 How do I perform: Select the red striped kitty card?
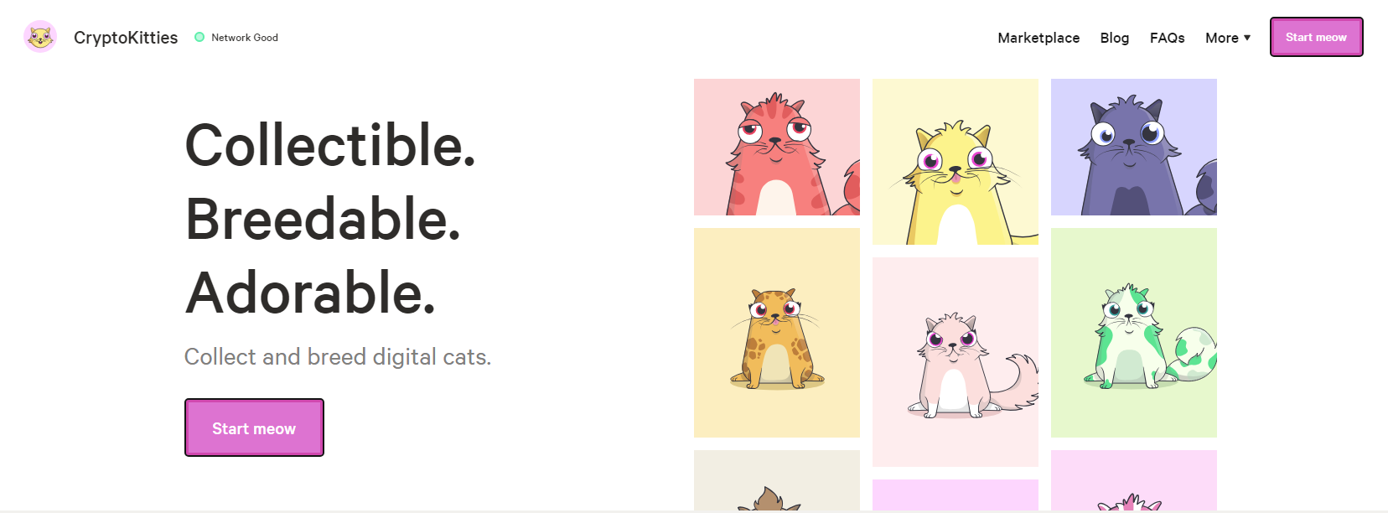(x=777, y=147)
